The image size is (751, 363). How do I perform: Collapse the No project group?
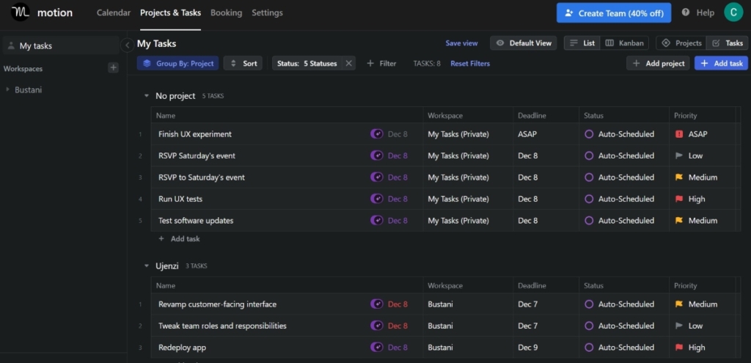[147, 96]
